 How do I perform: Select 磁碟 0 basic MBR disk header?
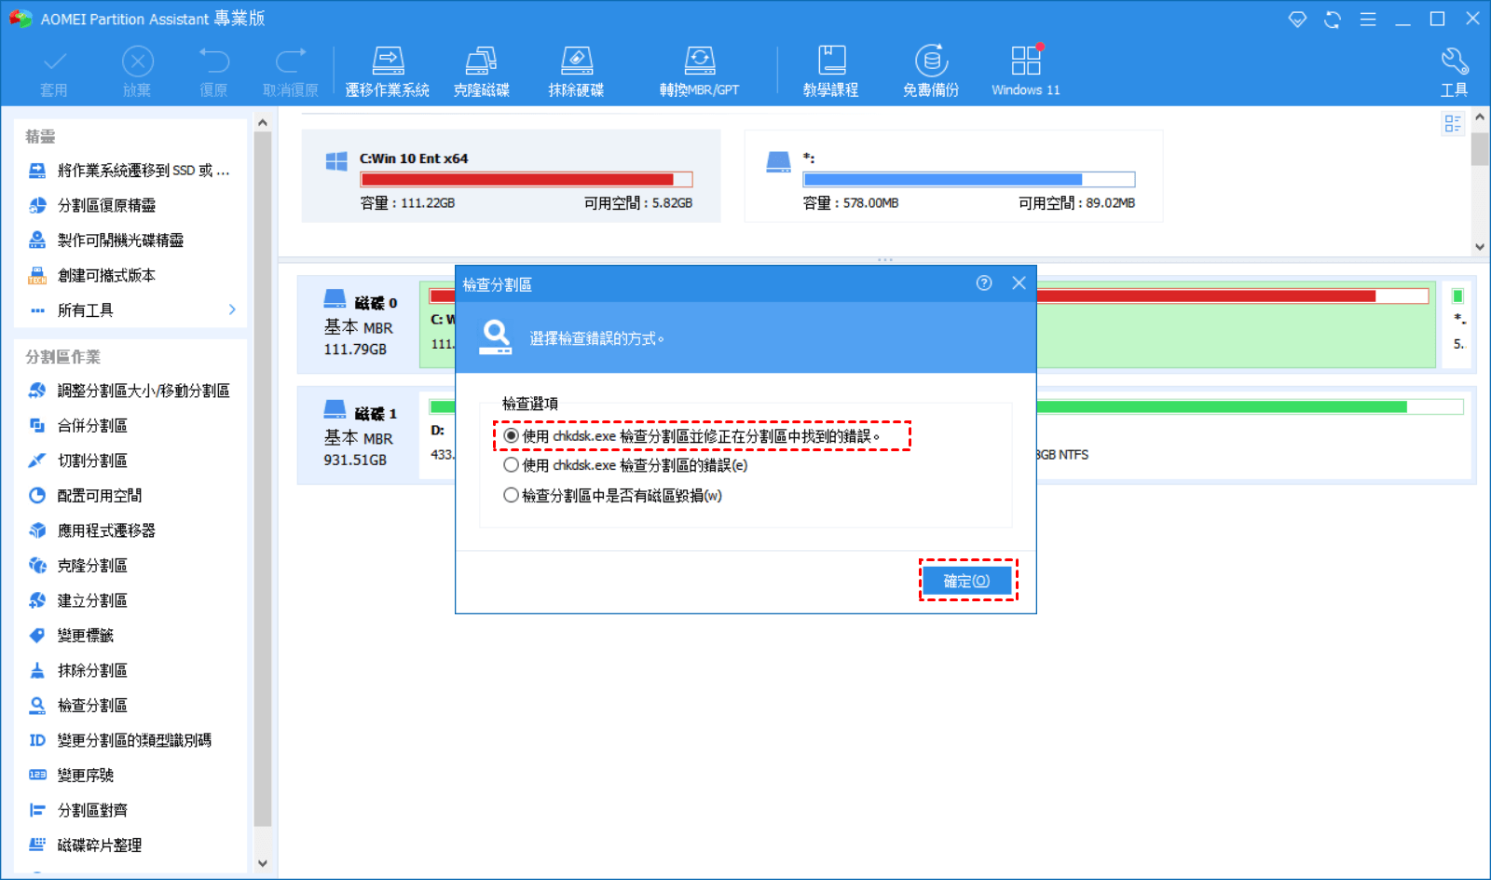coord(359,324)
